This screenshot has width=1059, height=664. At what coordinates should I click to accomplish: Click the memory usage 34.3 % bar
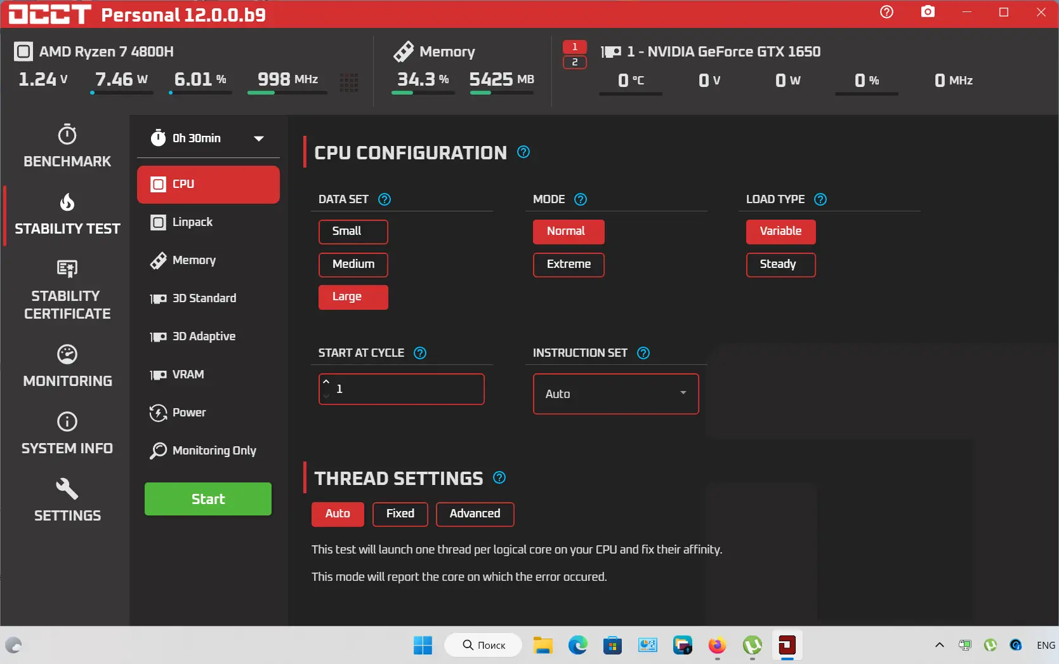pos(423,93)
